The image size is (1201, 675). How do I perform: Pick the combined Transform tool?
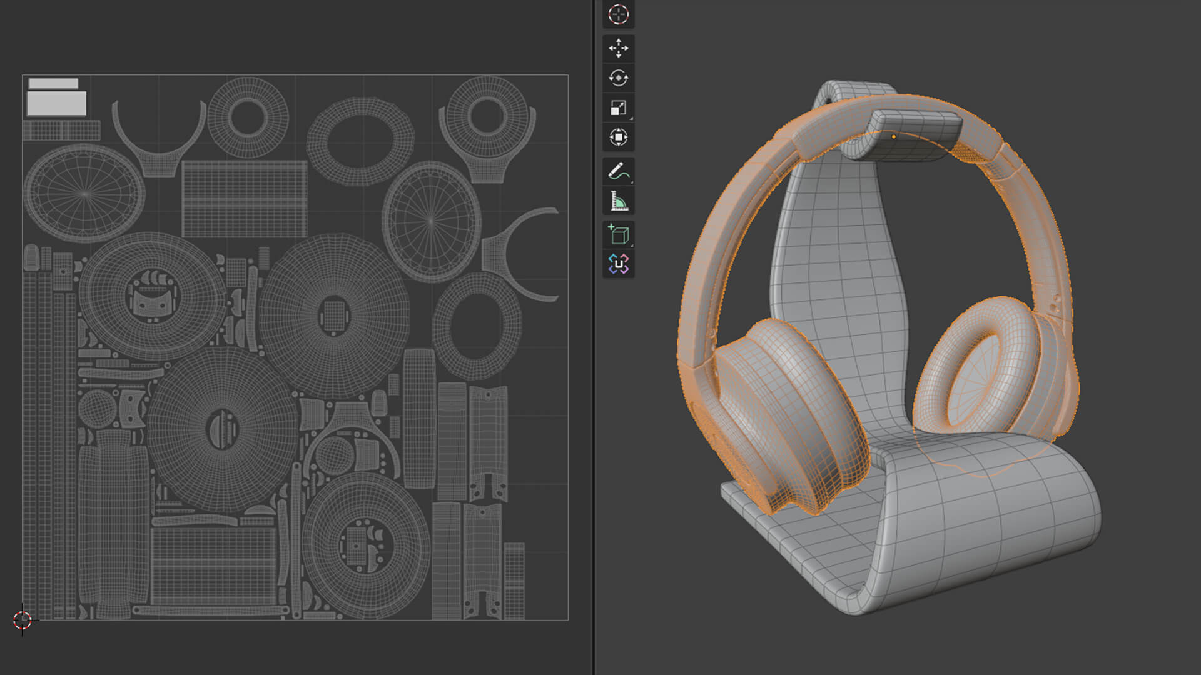coord(618,137)
